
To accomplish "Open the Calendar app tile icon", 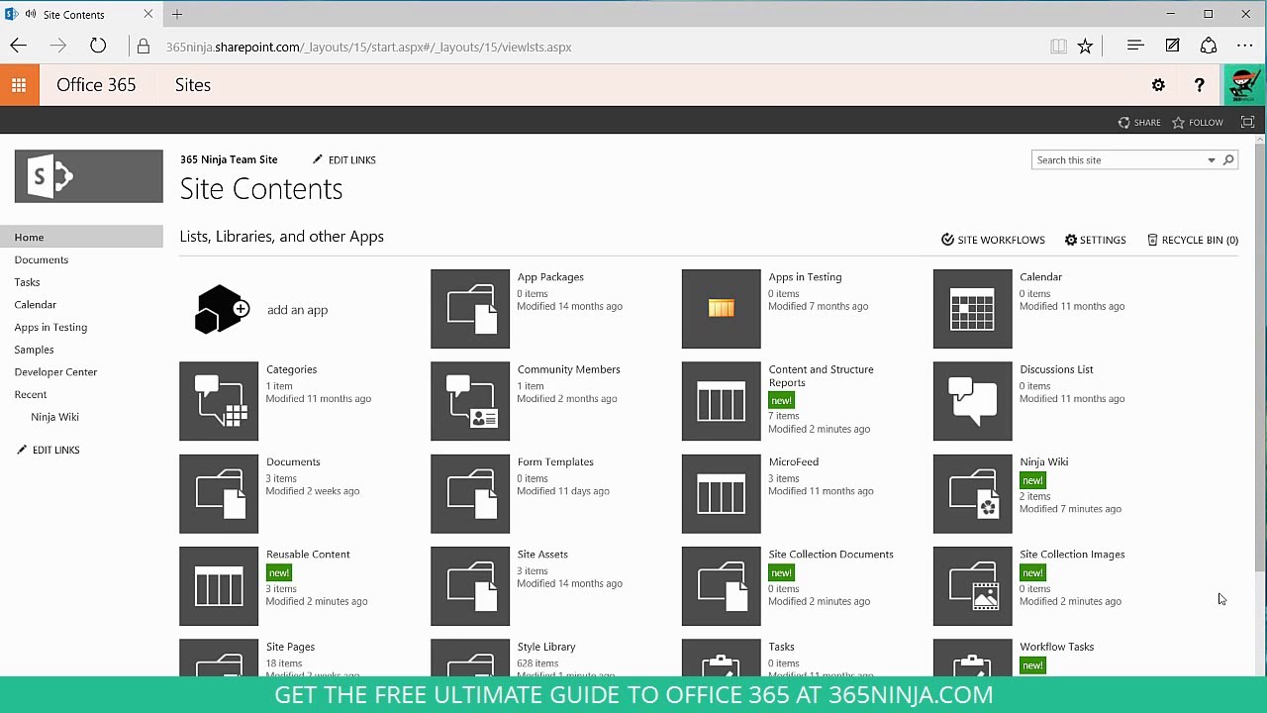I will click(973, 309).
